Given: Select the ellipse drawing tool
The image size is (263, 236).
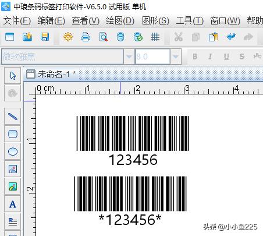Looking at the screenshot, I should 13,152.
